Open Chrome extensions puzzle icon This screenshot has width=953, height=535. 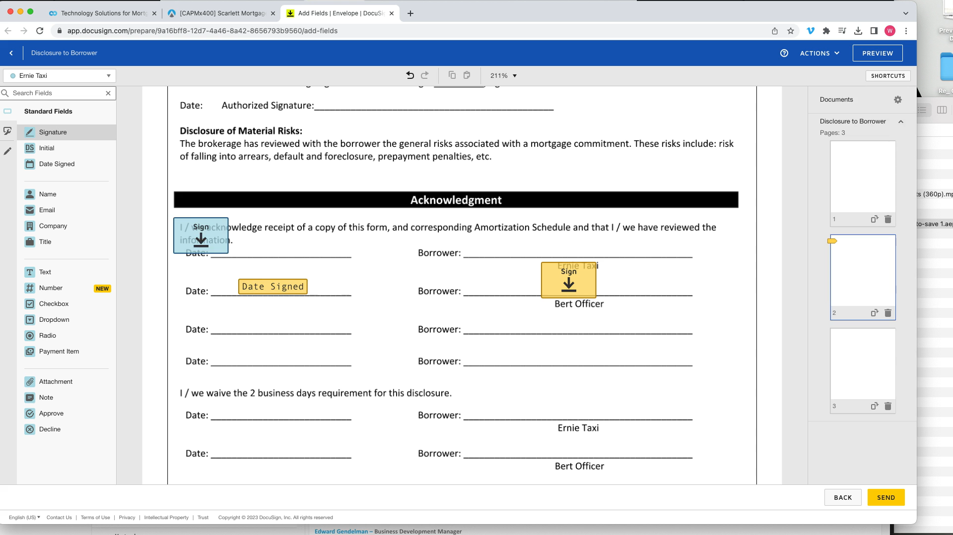[x=826, y=31]
